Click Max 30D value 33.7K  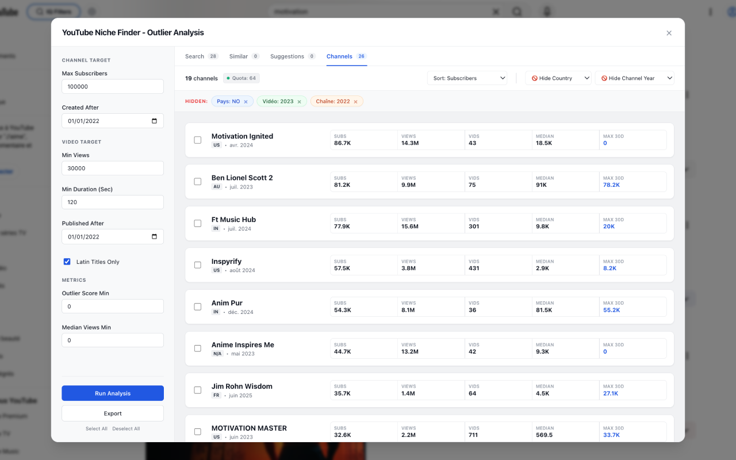click(611, 435)
